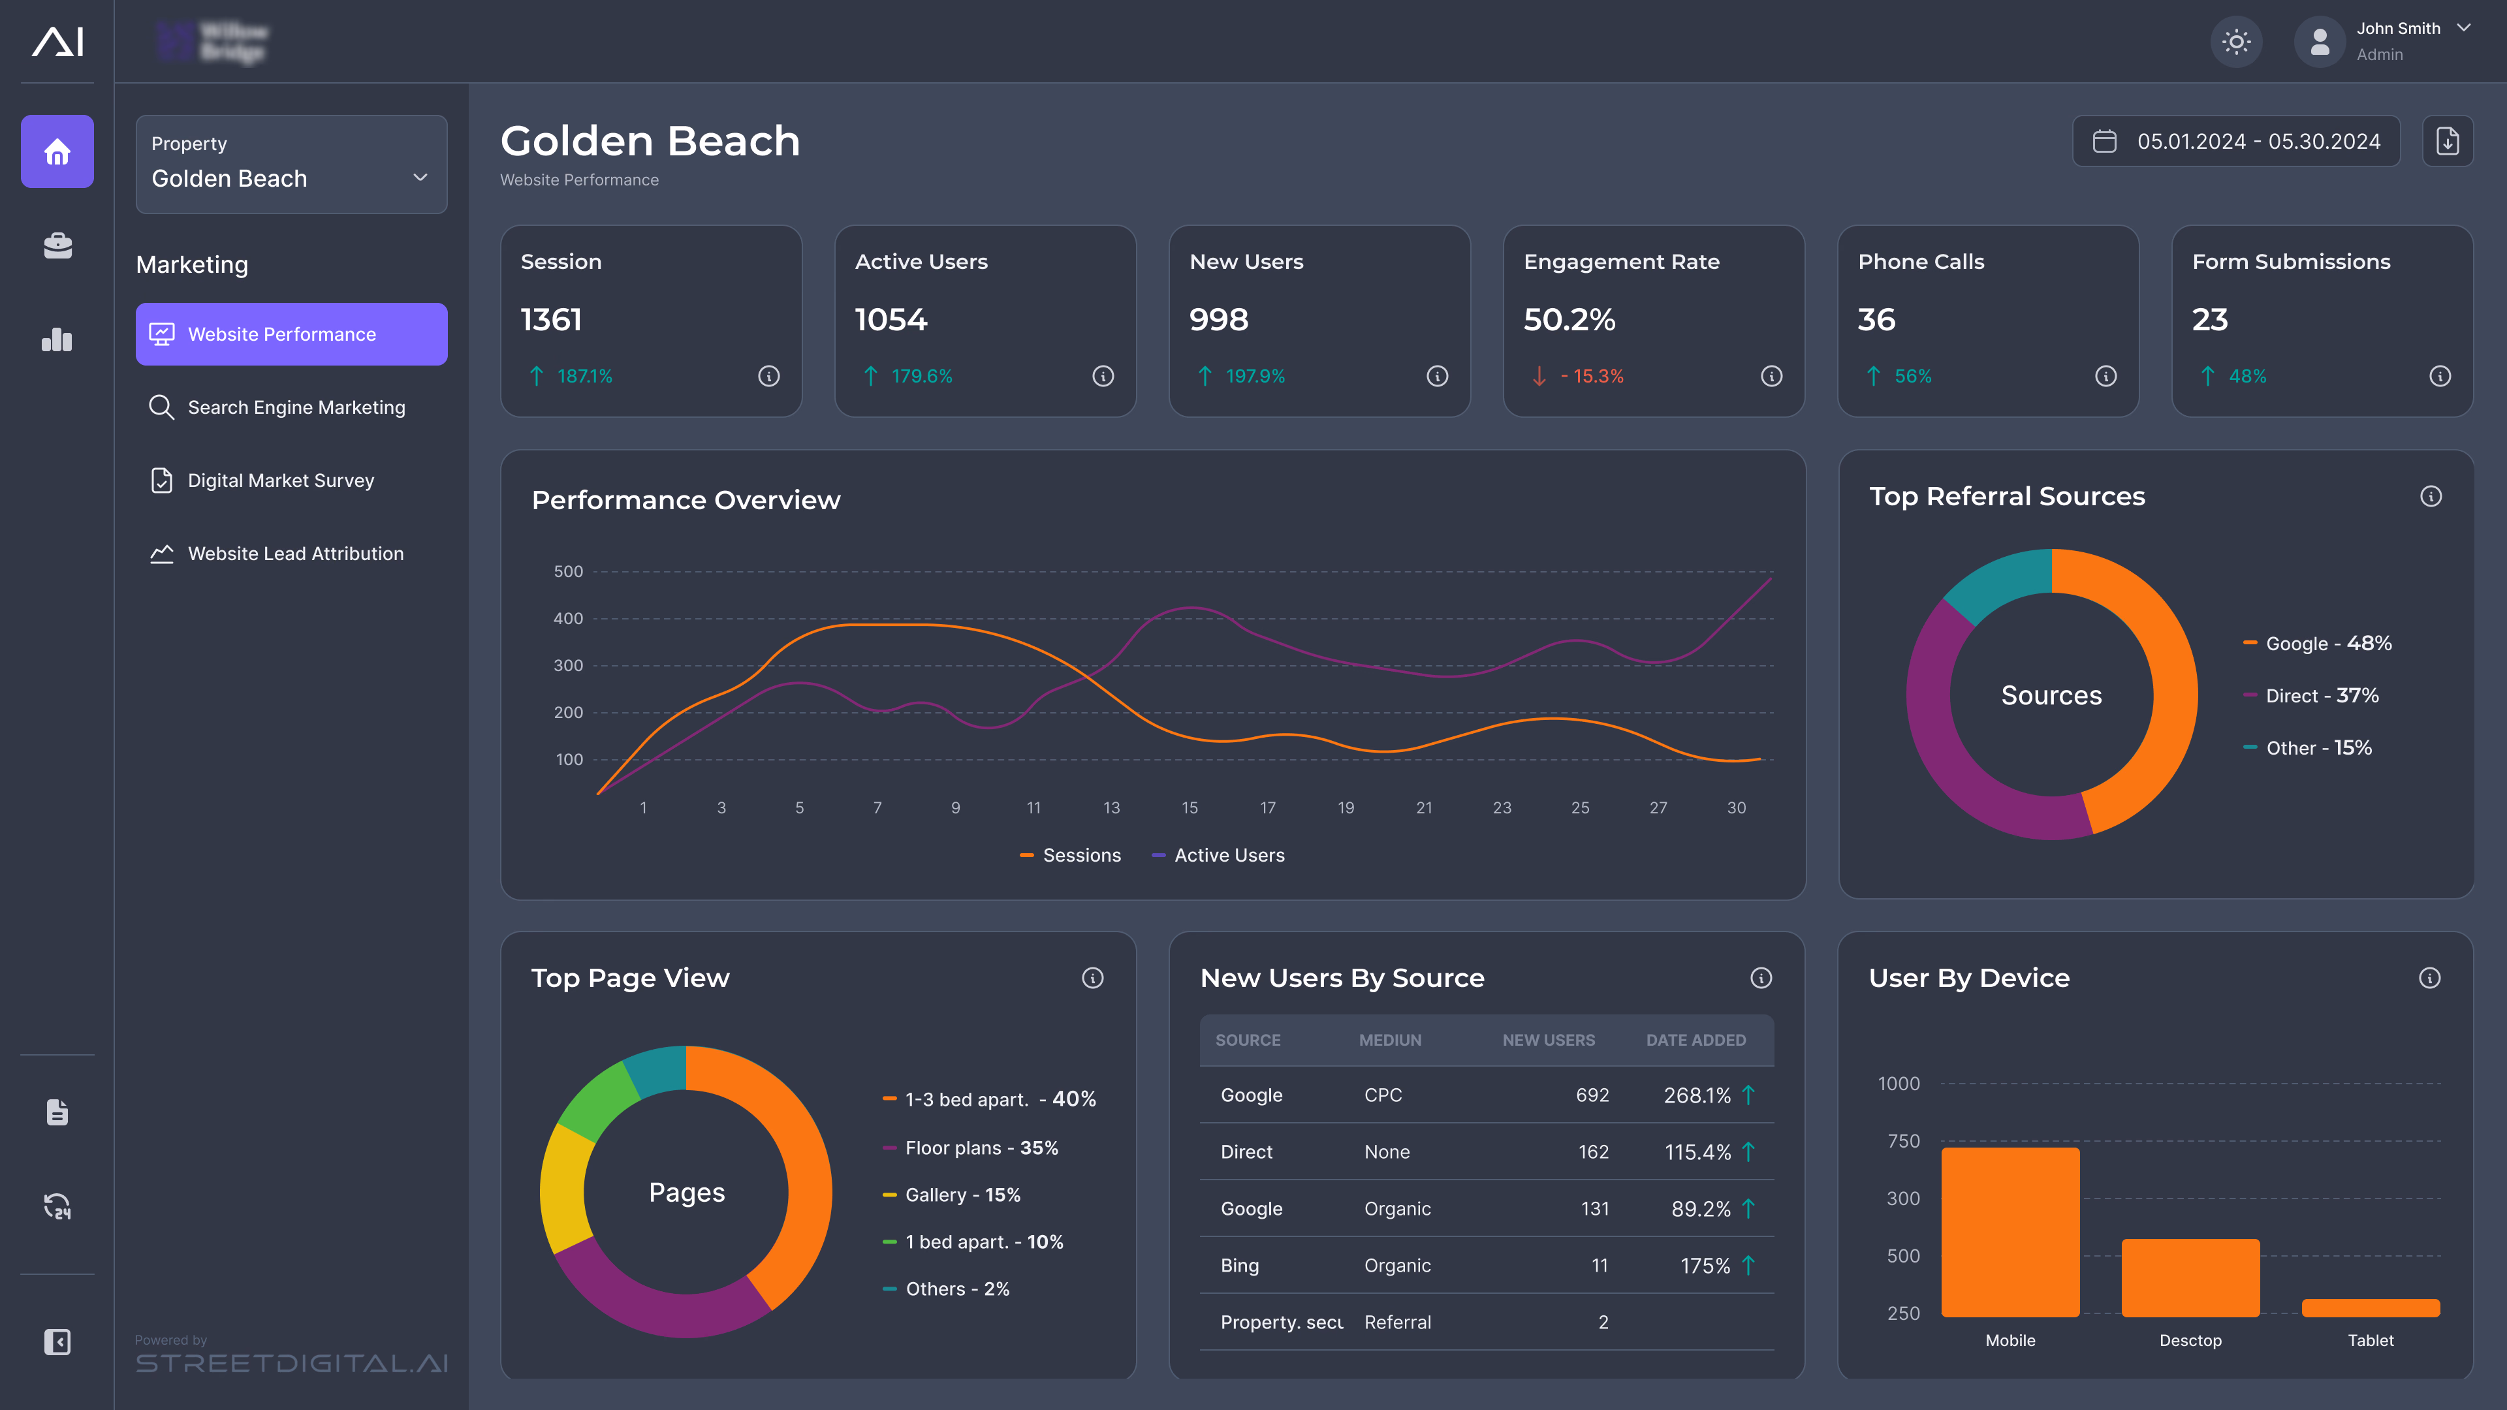This screenshot has width=2507, height=1410.
Task: Click the John Smith avatar icon
Action: [2320, 42]
